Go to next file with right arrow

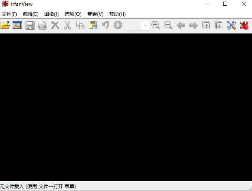coord(194,26)
